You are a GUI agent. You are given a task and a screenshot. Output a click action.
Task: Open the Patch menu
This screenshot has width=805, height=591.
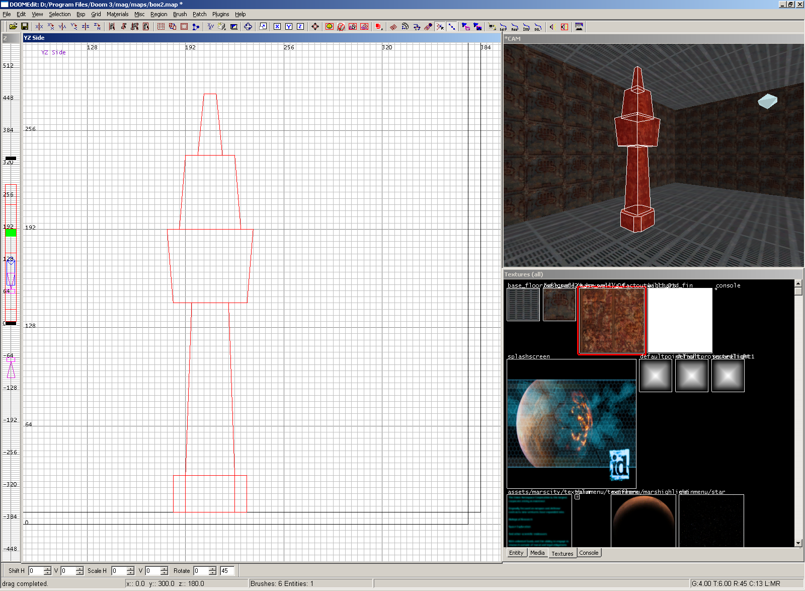[x=199, y=14]
